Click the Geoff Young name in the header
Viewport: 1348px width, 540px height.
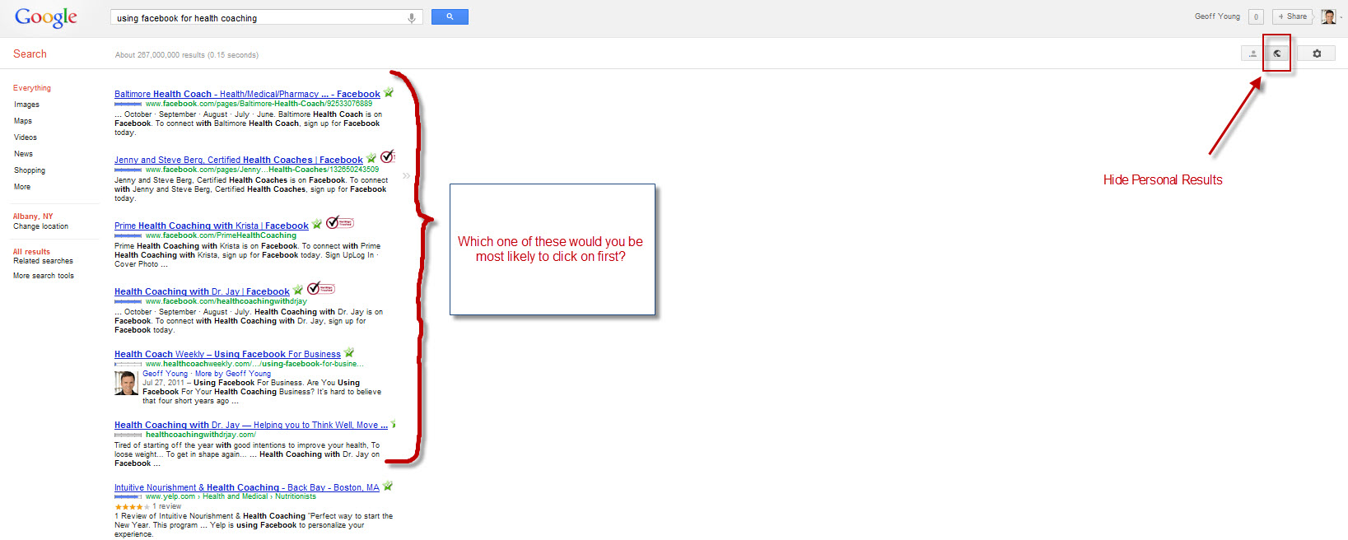1217,16
